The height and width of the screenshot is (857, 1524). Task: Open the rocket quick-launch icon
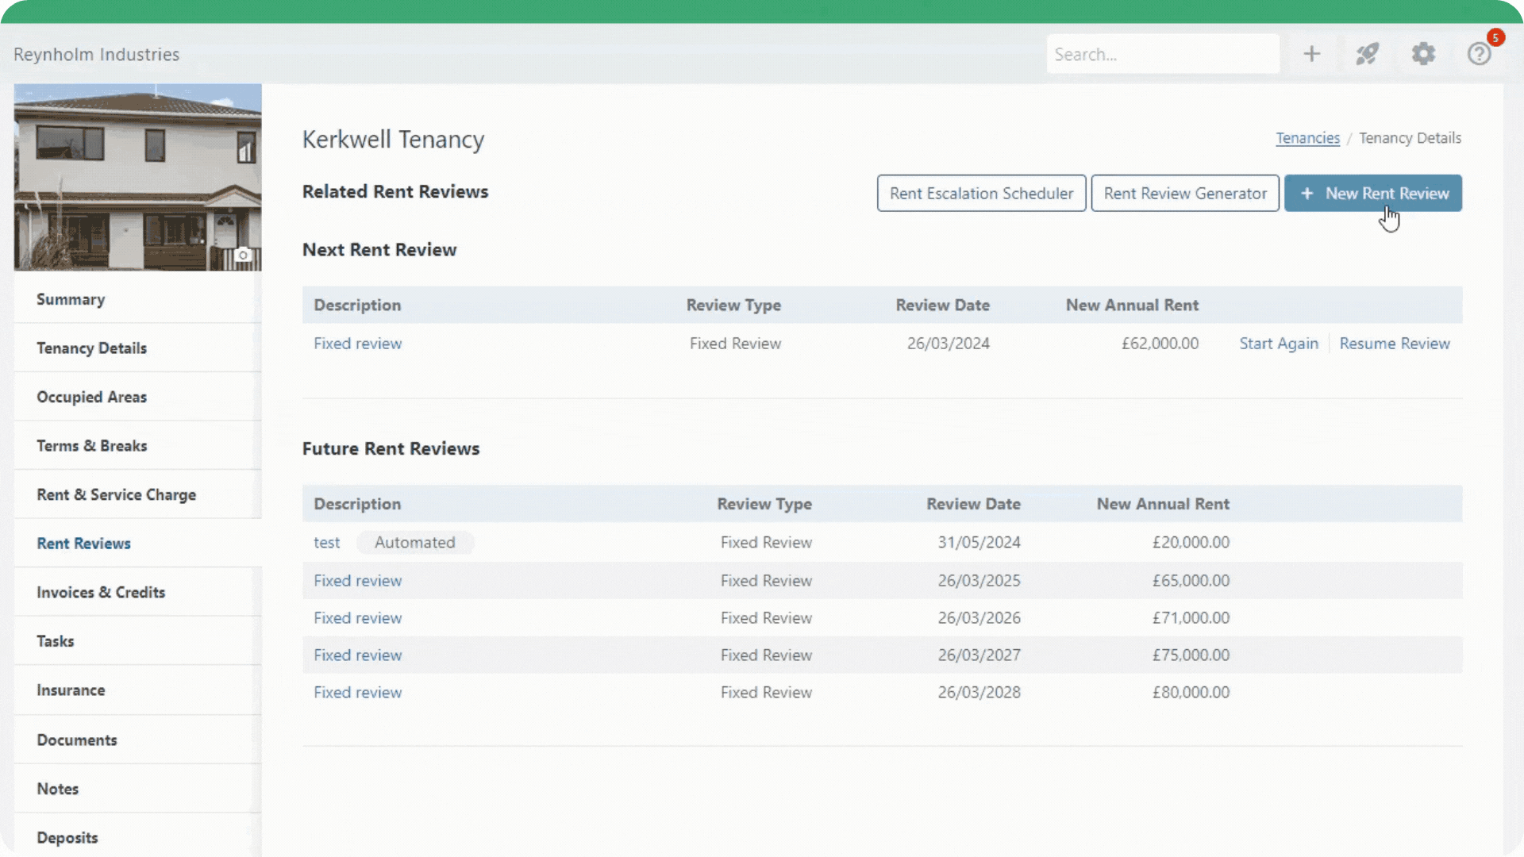coord(1367,53)
